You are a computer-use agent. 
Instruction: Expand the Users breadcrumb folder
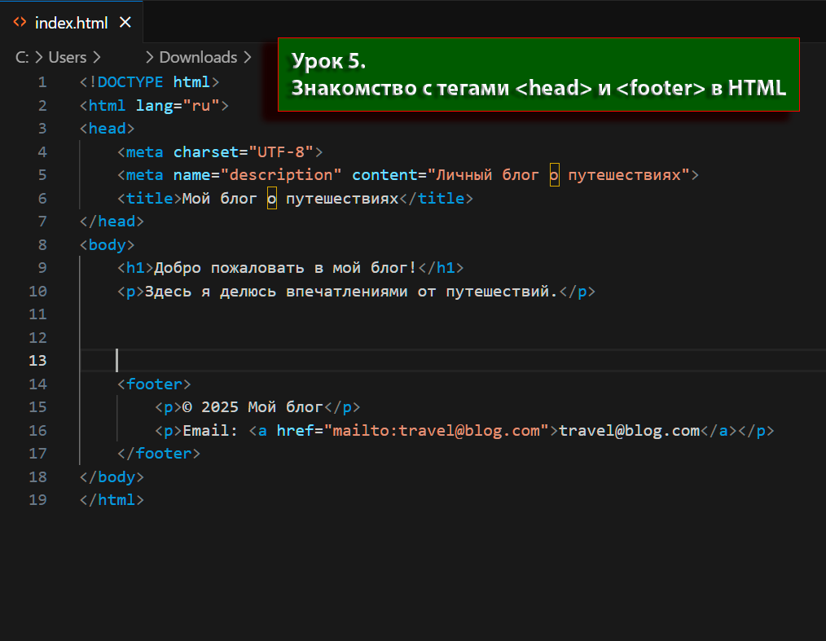point(68,57)
